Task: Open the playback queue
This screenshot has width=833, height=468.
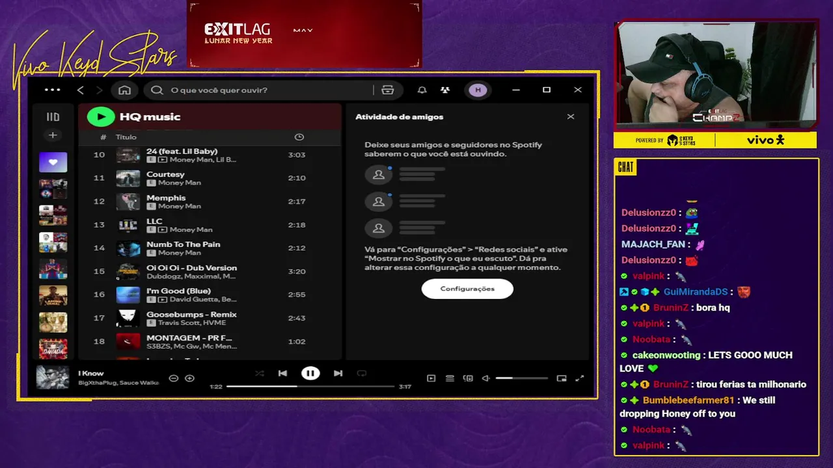Action: tap(450, 378)
